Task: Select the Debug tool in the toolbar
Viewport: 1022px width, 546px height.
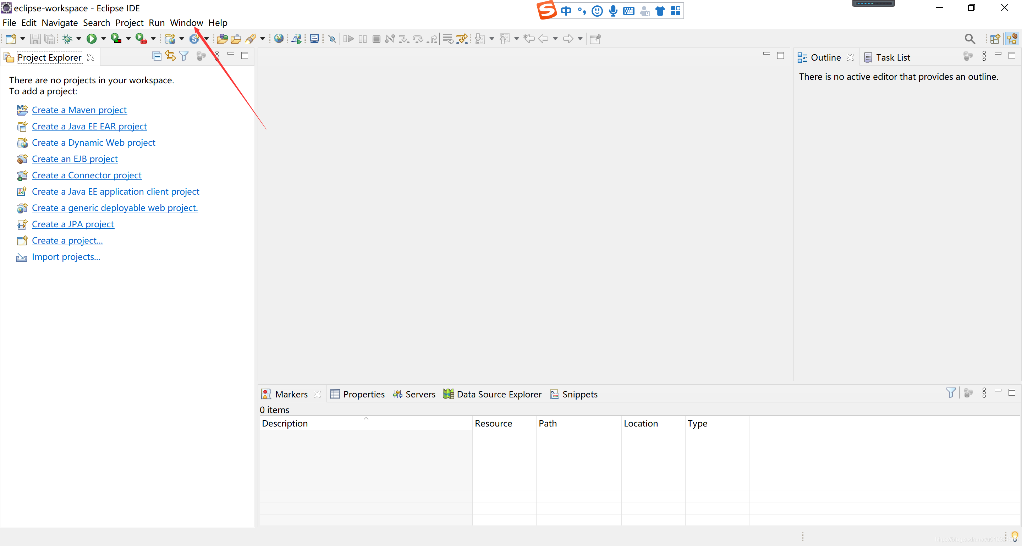Action: pos(67,38)
